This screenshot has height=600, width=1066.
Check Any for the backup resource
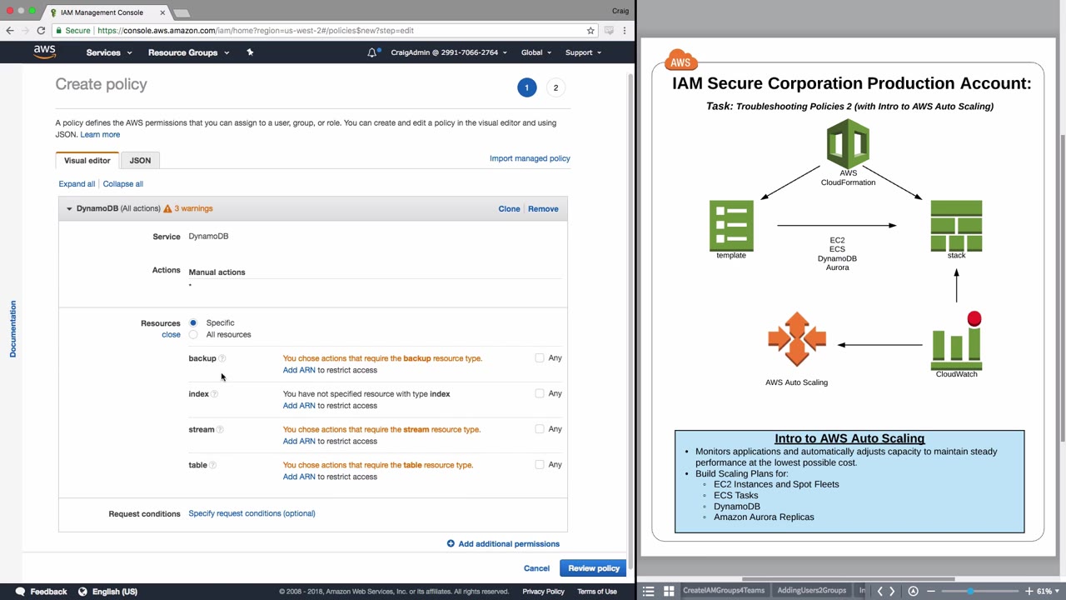click(x=540, y=358)
